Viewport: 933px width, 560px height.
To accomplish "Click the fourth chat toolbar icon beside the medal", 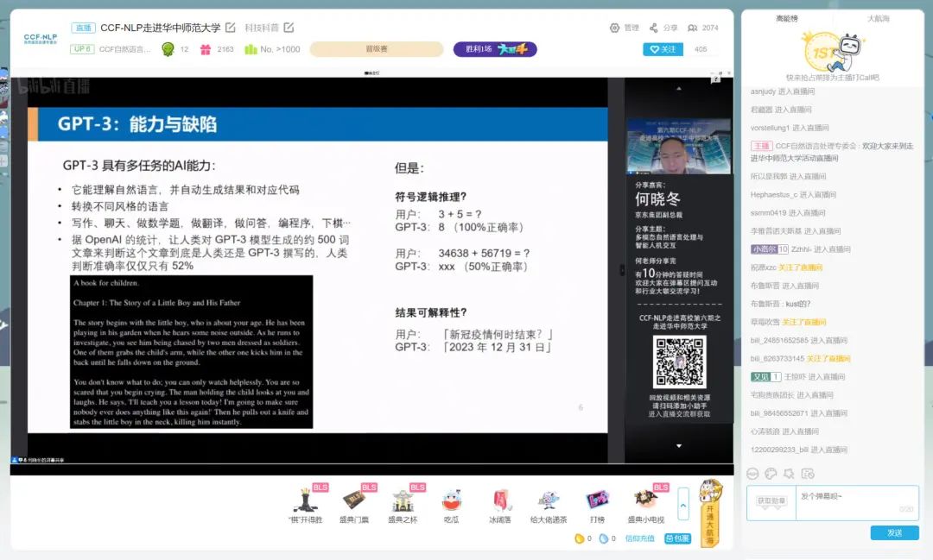I will coord(808,474).
